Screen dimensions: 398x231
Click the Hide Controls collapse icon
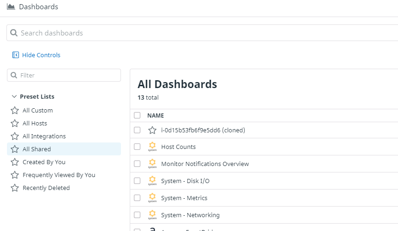[x=16, y=55]
